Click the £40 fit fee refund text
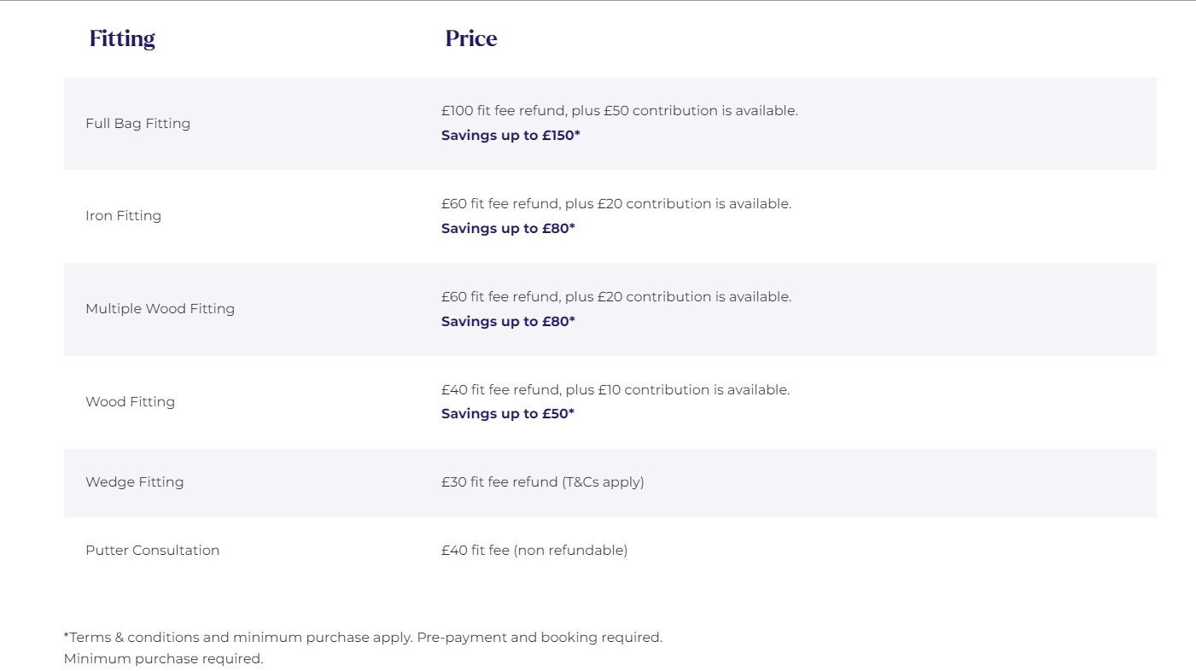The image size is (1196, 671). click(615, 390)
